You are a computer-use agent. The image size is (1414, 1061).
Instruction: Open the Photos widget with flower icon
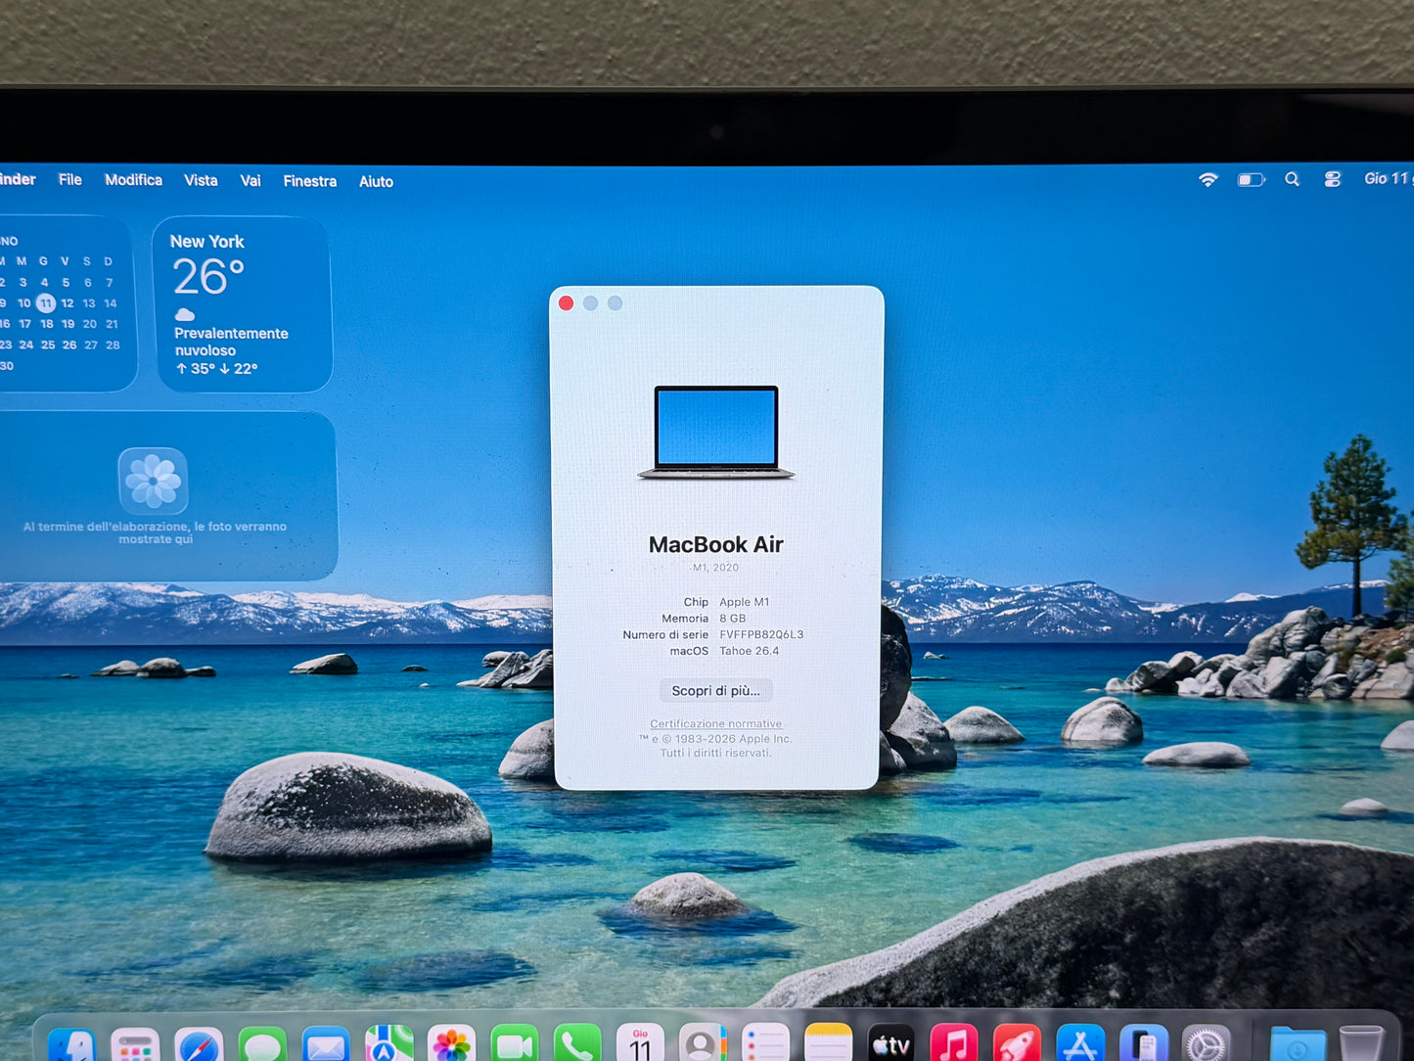[168, 495]
